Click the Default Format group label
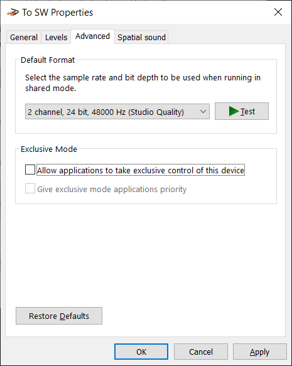 tap(48, 60)
